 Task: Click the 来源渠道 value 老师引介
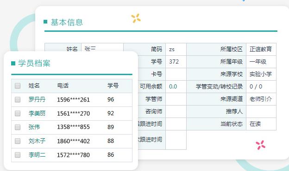pos(261,99)
